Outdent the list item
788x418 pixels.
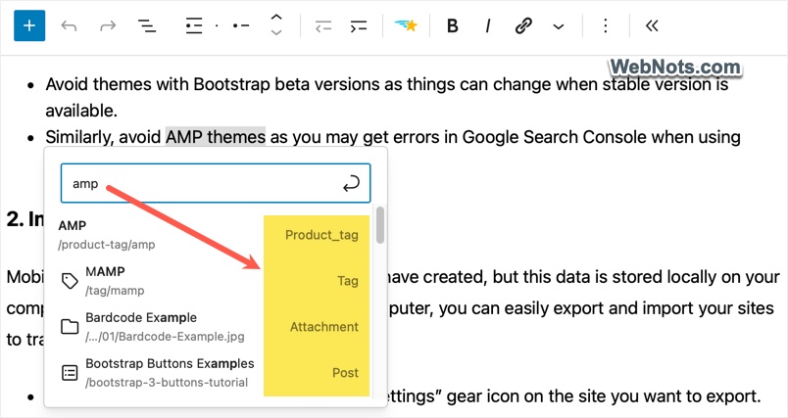point(323,25)
